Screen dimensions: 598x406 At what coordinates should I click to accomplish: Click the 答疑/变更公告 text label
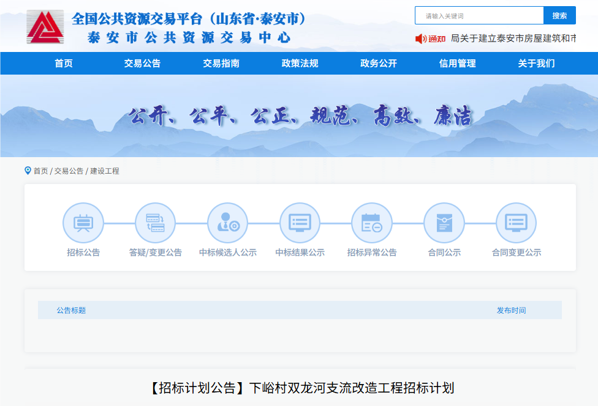point(155,253)
